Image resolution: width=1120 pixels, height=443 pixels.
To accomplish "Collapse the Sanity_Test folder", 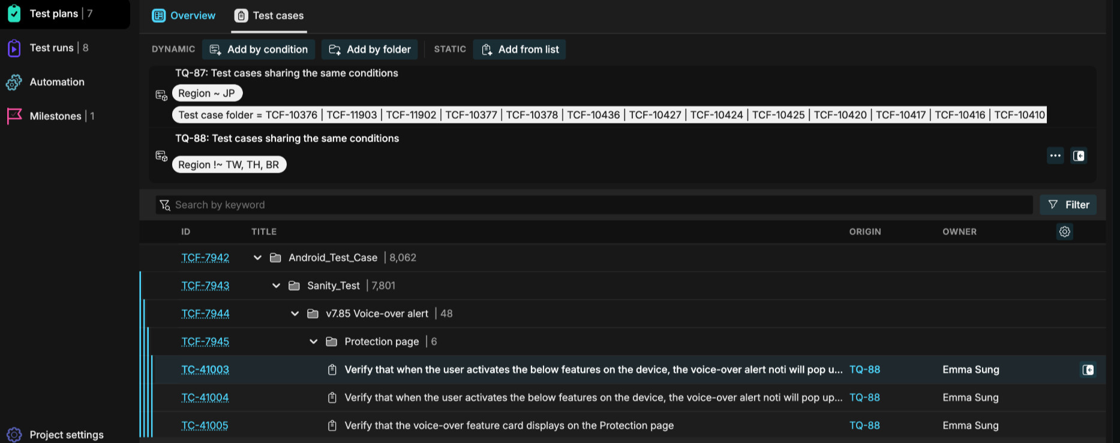I will 276,286.
